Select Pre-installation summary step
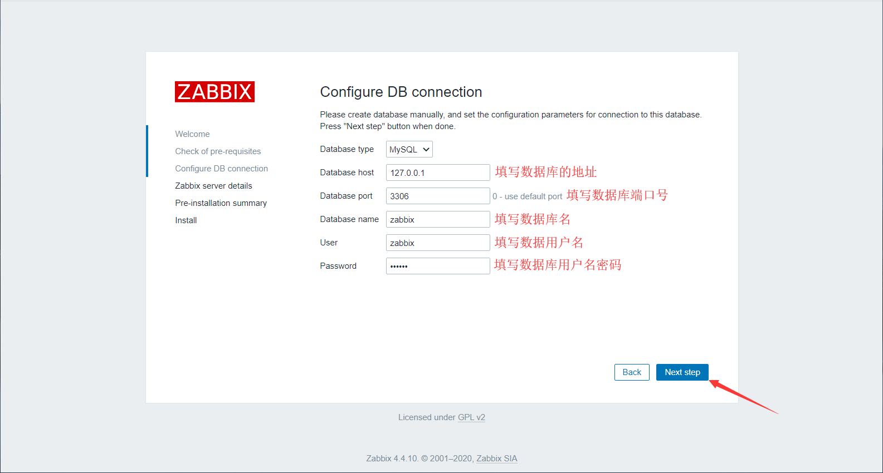Image resolution: width=883 pixels, height=473 pixels. click(x=221, y=203)
